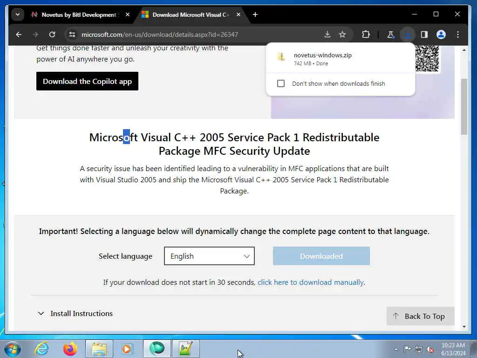Image resolution: width=477 pixels, height=358 pixels.
Task: Close the Download Microsoft Visual C++ tab
Action: 238,14
